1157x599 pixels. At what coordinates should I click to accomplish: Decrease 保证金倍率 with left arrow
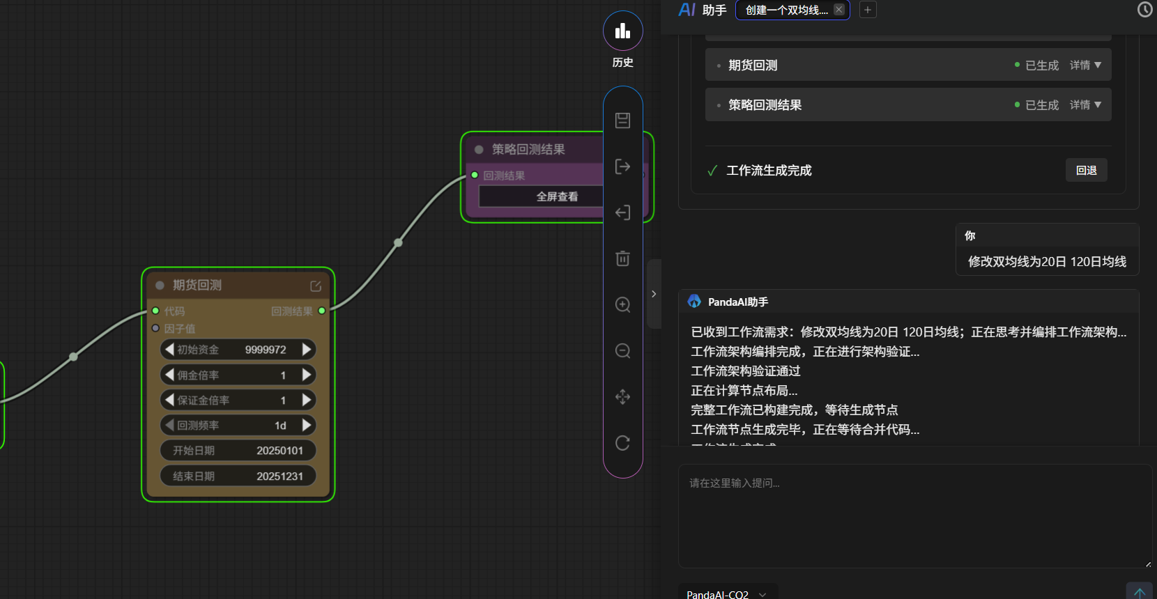[169, 400]
